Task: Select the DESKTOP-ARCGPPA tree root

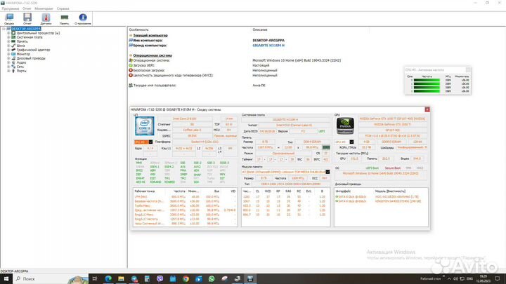Action: (26, 29)
